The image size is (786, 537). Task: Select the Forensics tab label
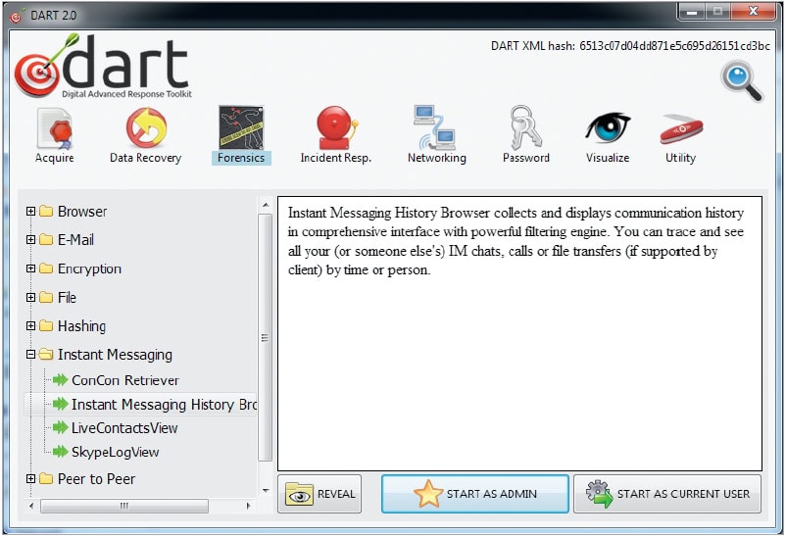pos(241,158)
